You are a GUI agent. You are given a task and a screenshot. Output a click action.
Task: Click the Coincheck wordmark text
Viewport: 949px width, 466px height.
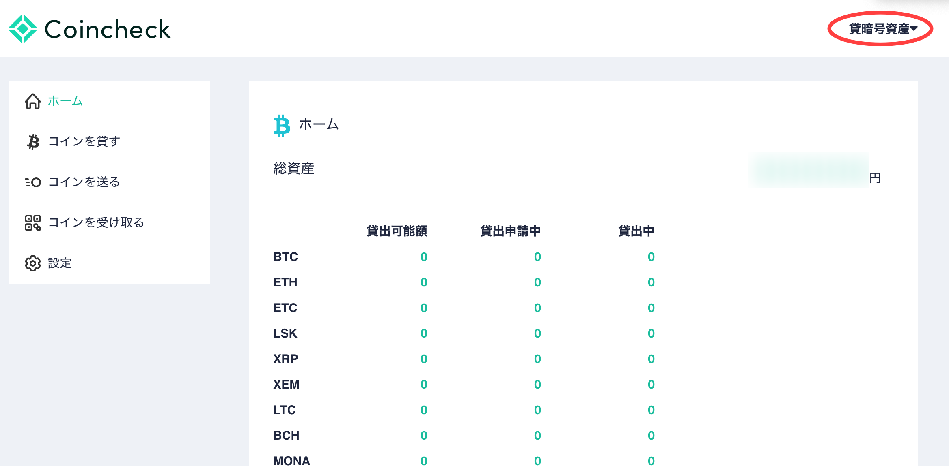[x=108, y=30]
